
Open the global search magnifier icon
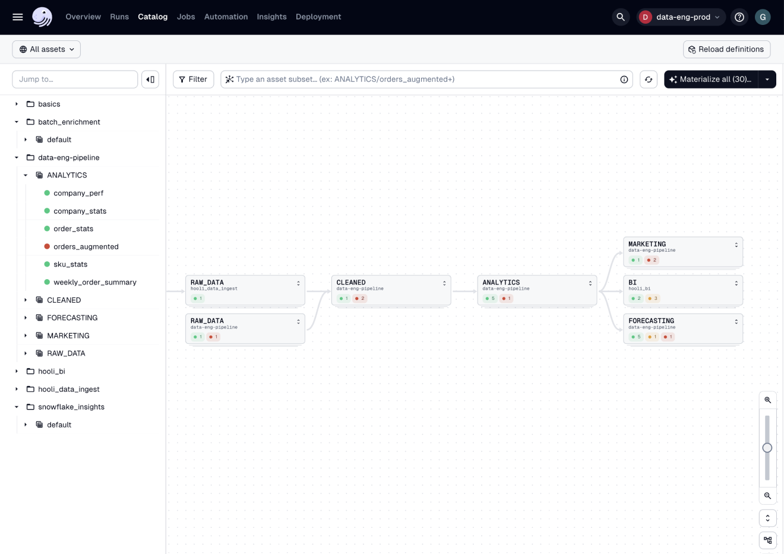pyautogui.click(x=621, y=17)
